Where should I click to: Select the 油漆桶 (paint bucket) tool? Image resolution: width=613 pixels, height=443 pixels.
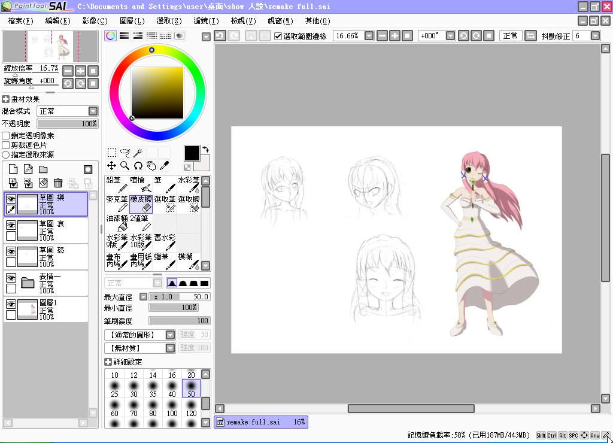(117, 223)
